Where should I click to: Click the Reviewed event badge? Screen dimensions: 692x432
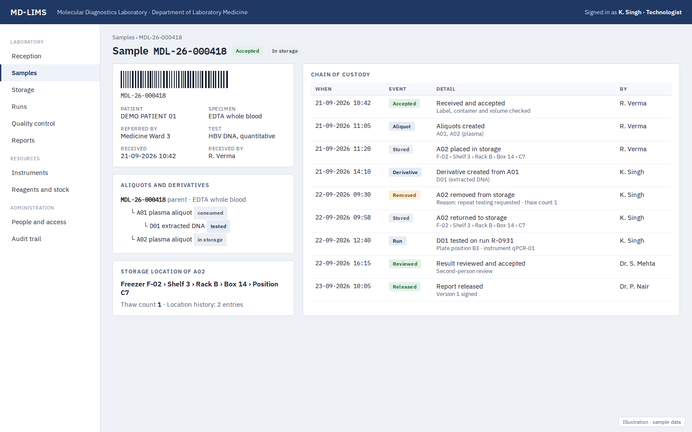[x=405, y=264]
